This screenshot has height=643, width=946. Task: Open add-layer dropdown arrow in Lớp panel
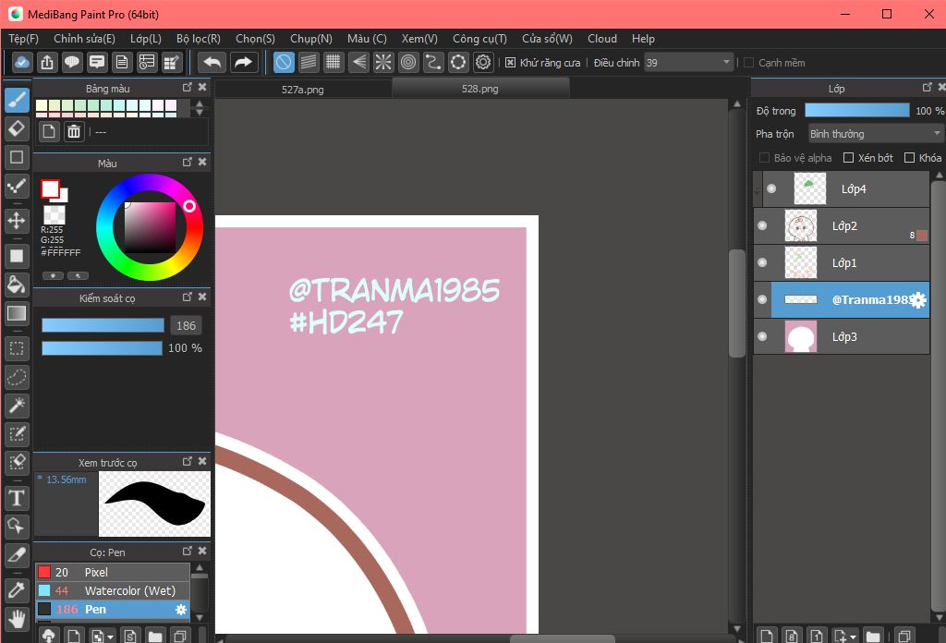(853, 637)
